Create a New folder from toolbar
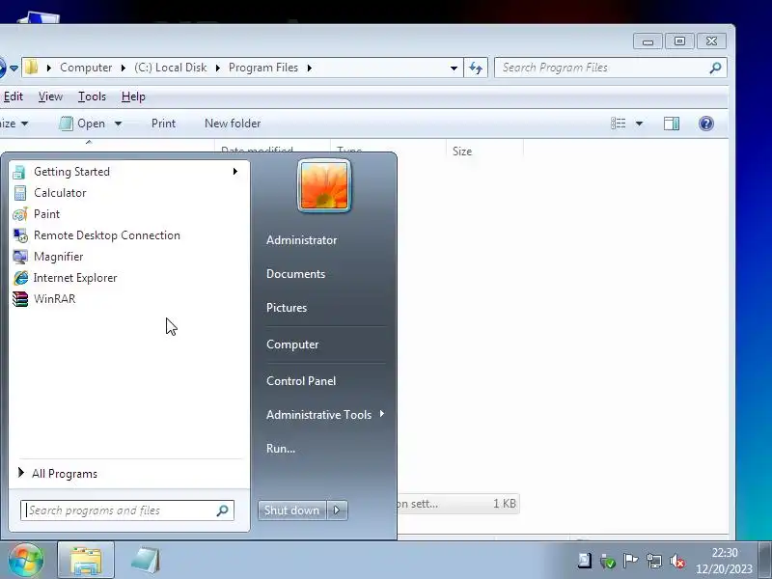The height and width of the screenshot is (579, 772). pos(233,124)
